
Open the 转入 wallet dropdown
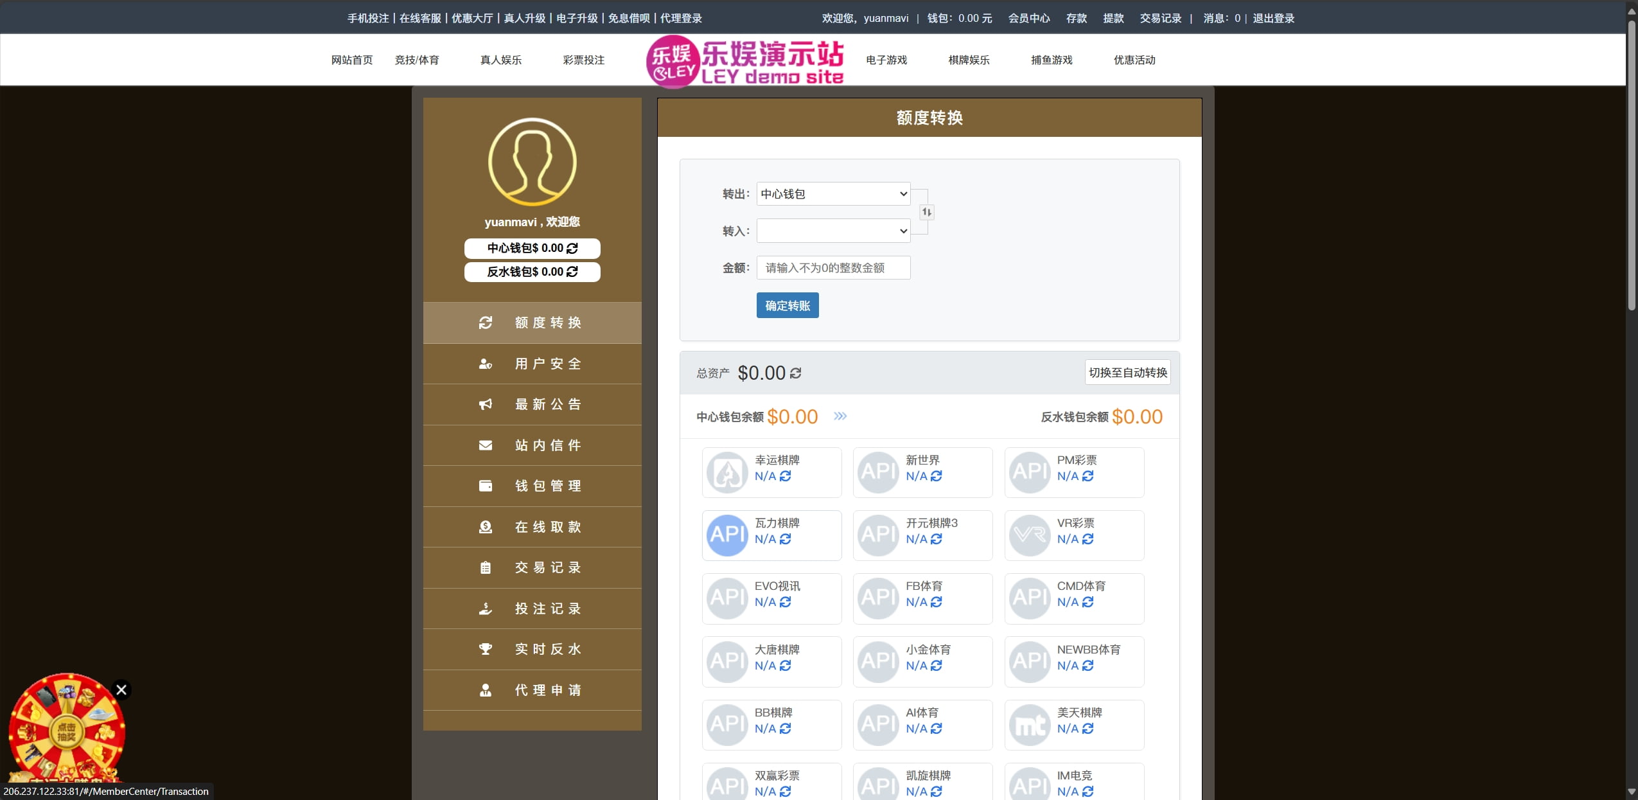coord(833,231)
